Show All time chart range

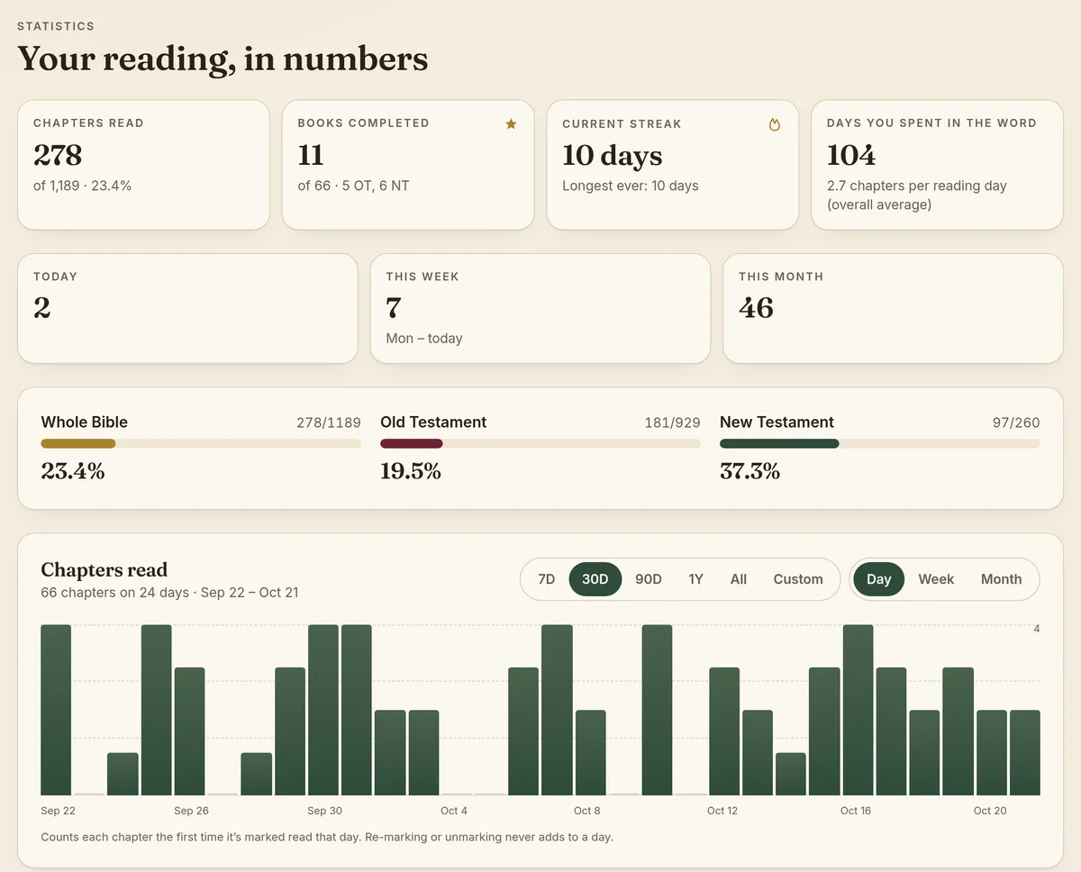pyautogui.click(x=739, y=579)
